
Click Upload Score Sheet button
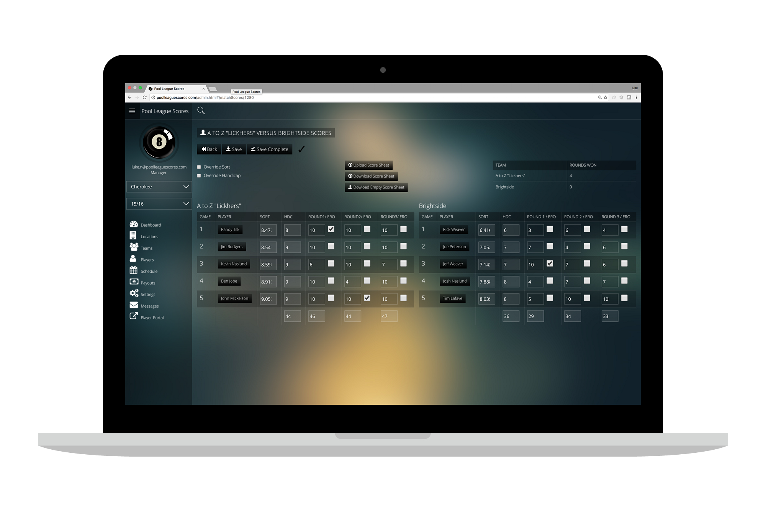pos(368,165)
